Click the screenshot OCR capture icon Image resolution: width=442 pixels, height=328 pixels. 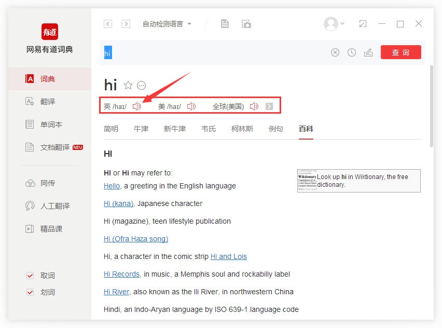click(246, 23)
